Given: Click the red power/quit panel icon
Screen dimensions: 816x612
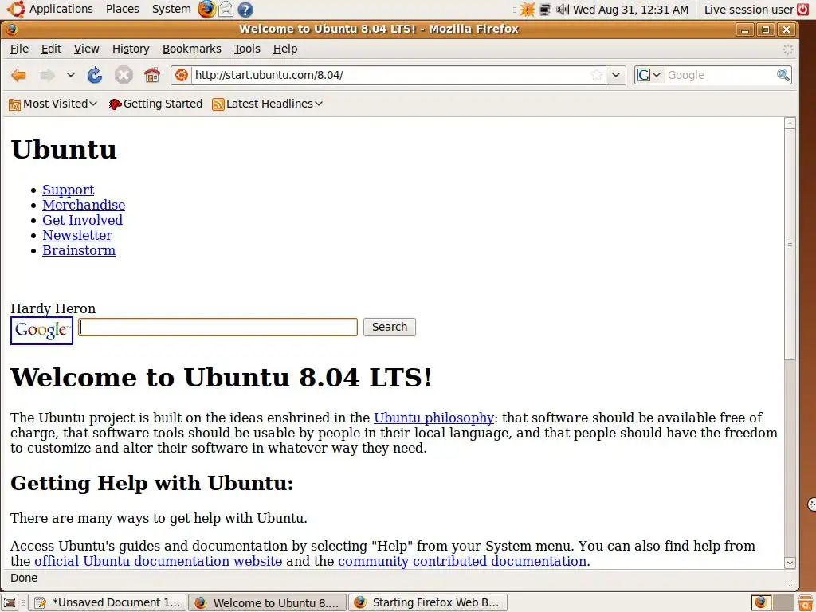Looking at the screenshot, I should coord(803,9).
